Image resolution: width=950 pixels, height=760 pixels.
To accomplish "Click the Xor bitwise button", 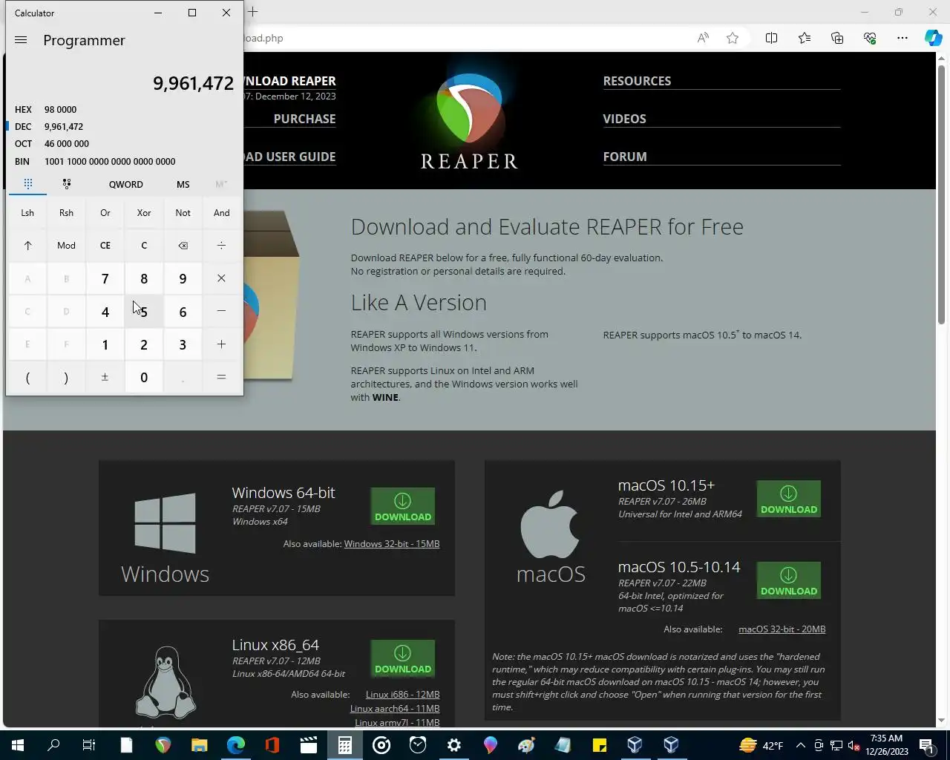I will coord(144,213).
